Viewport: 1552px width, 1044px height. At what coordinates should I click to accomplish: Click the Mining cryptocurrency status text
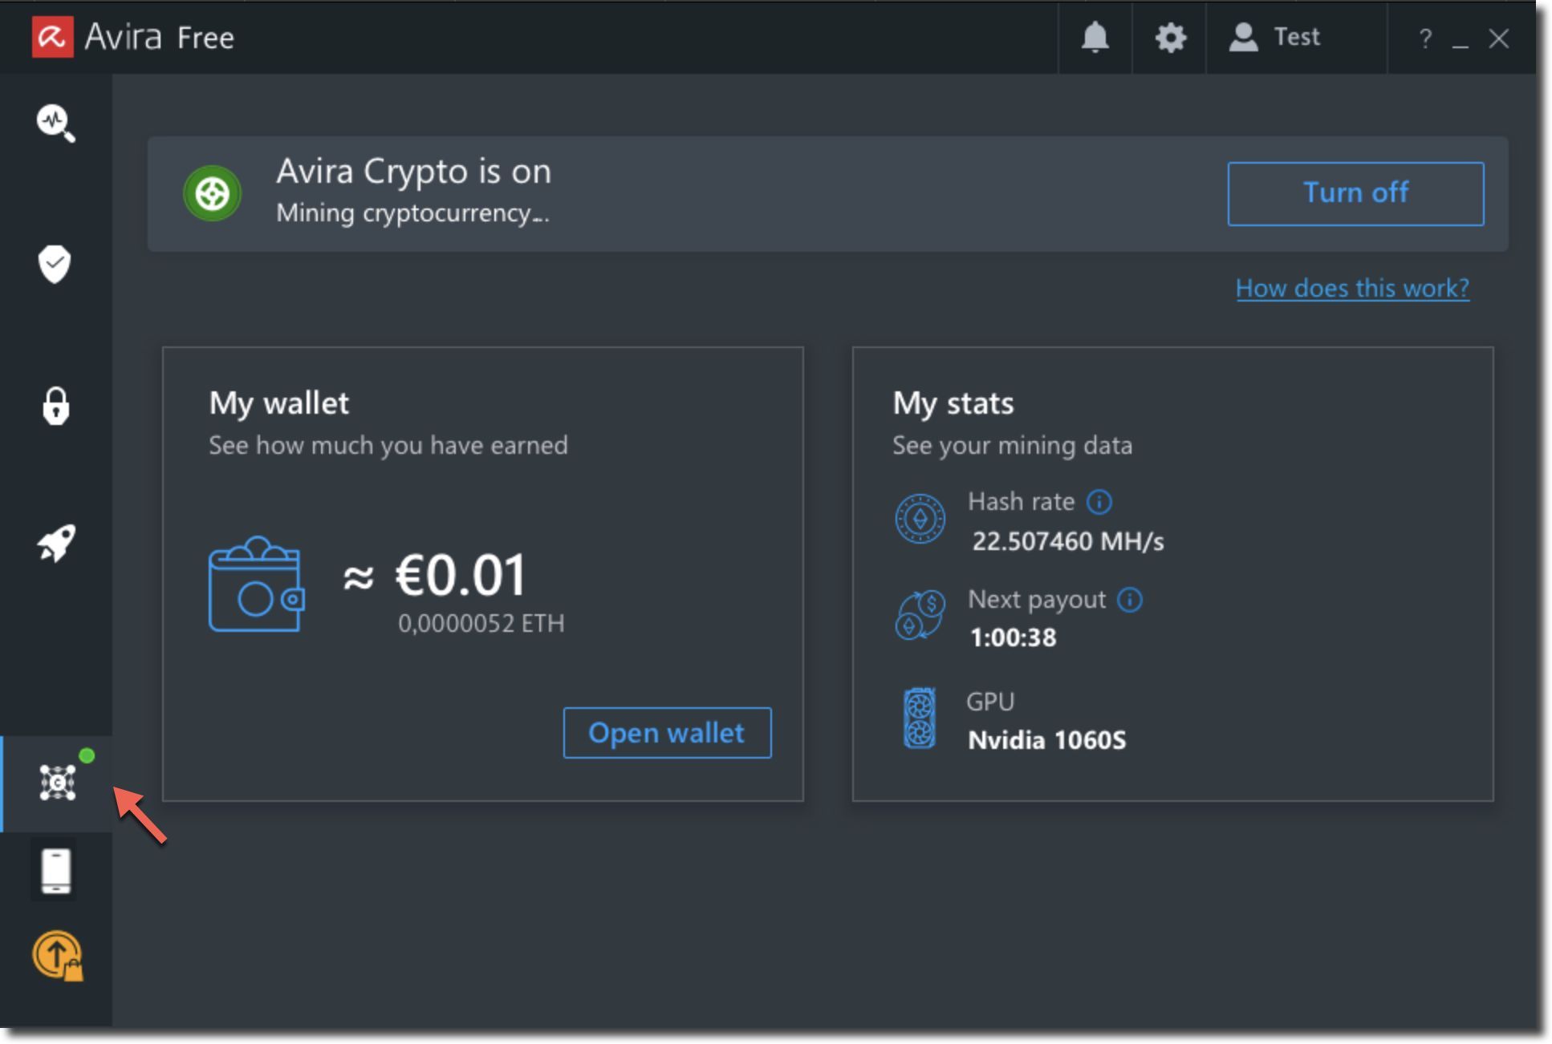pos(412,213)
